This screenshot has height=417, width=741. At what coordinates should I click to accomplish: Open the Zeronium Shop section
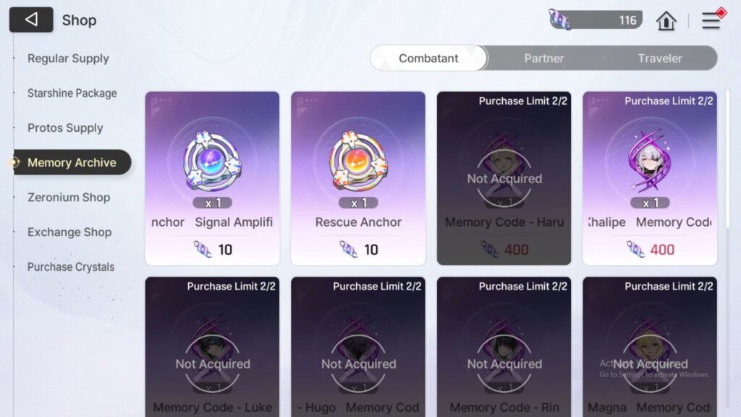pos(69,197)
